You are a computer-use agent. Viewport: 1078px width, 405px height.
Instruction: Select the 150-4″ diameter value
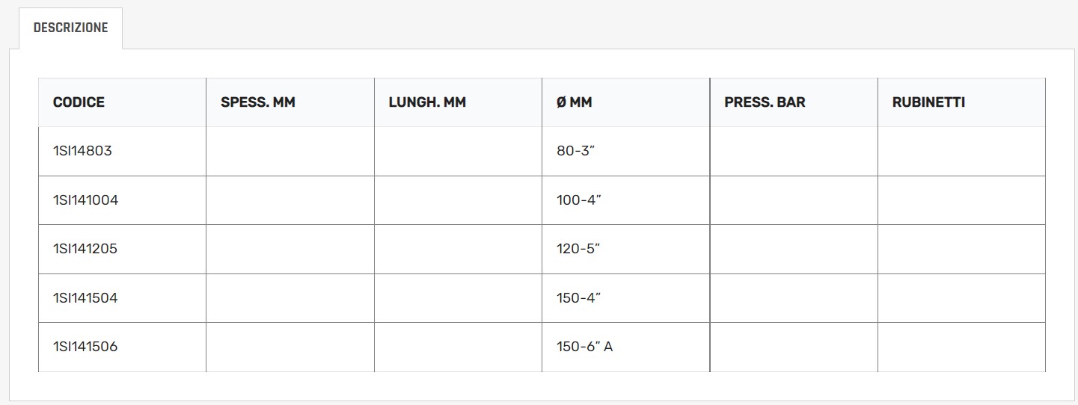click(x=578, y=298)
